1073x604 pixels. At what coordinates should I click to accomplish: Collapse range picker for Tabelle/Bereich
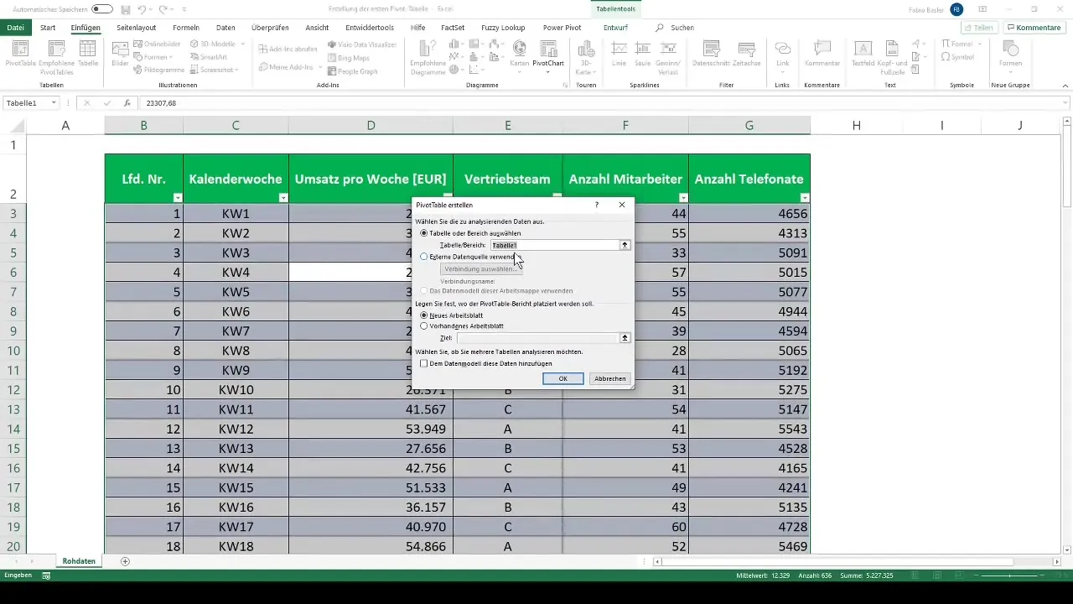point(625,245)
